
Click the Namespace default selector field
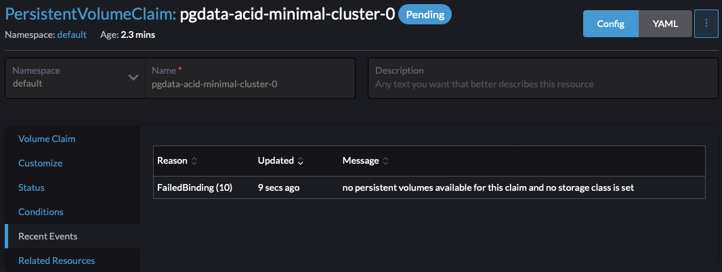75,78
